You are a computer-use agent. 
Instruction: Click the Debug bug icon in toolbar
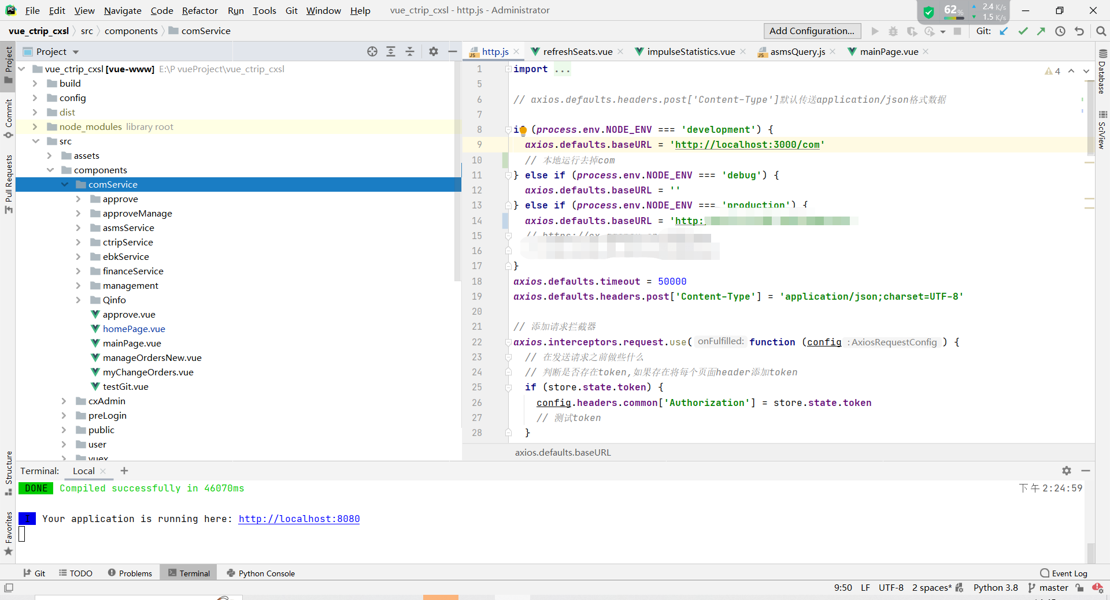coord(893,31)
